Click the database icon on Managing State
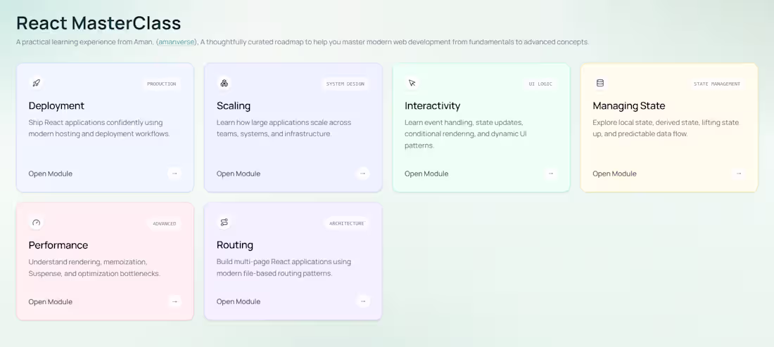Viewport: 774px width, 347px height. click(600, 84)
